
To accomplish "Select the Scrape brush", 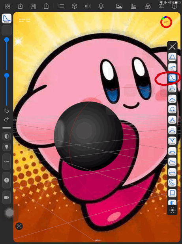I will click(x=172, y=151).
